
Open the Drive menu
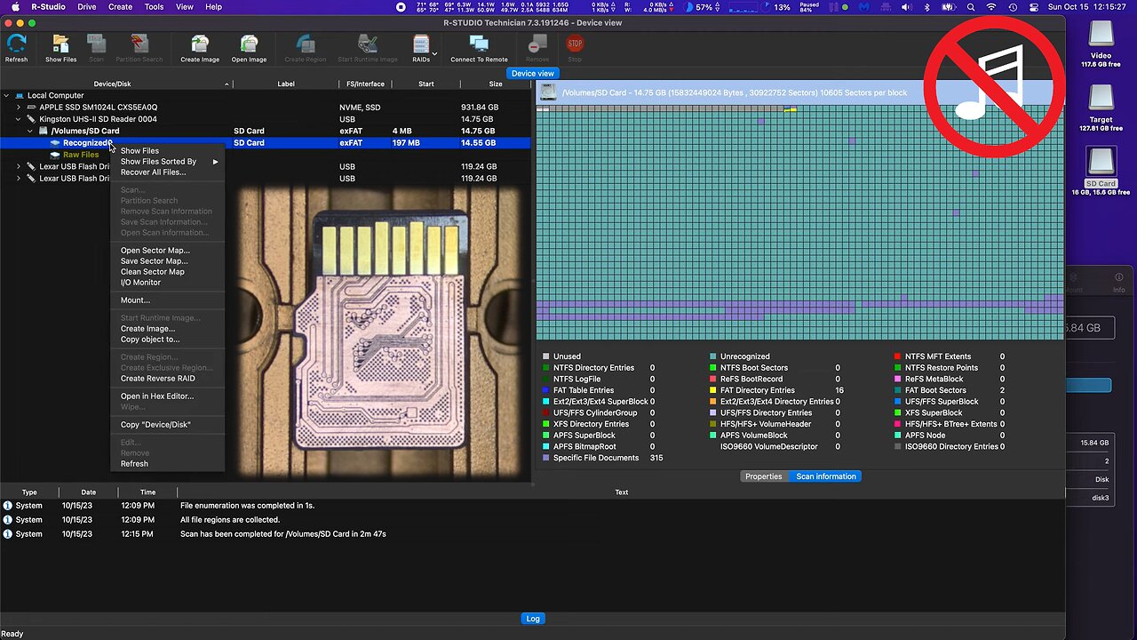[87, 6]
